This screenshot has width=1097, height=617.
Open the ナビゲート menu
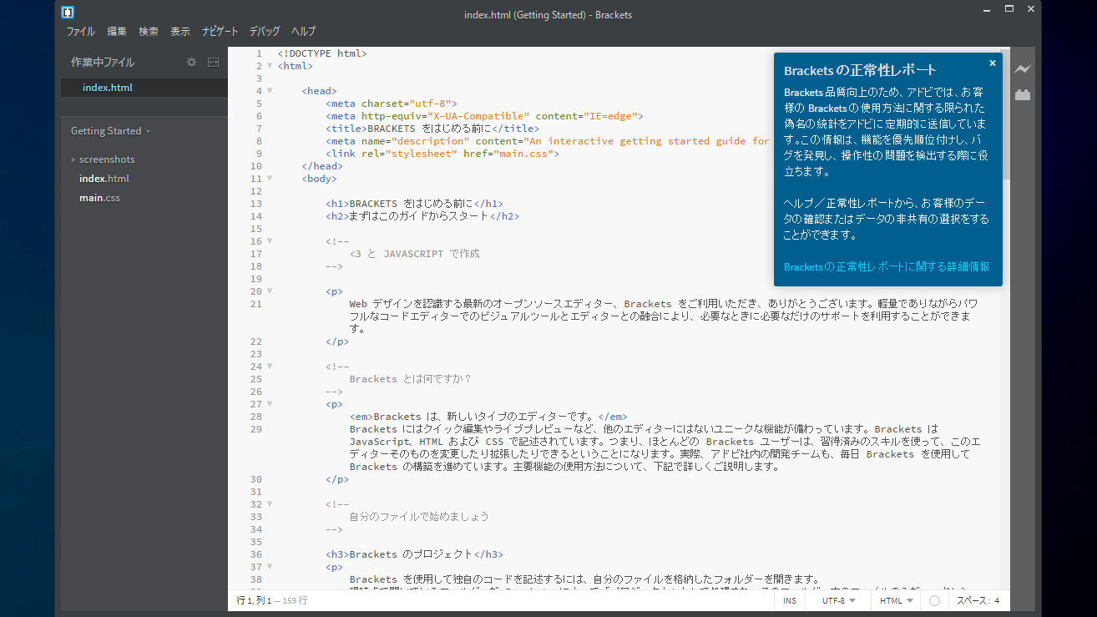pos(220,32)
